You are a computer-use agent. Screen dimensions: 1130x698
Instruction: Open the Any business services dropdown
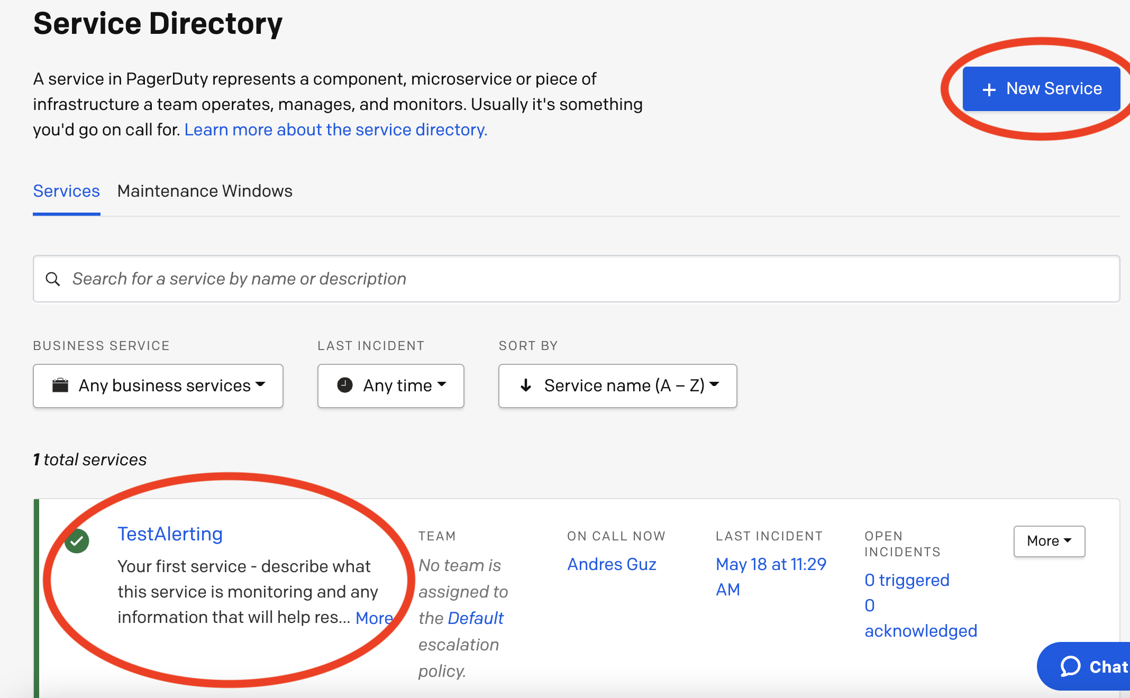[x=158, y=385]
